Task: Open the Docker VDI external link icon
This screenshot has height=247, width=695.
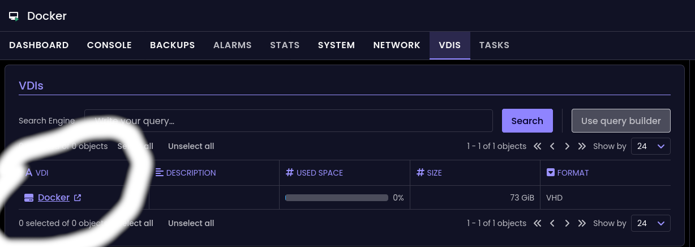Action: pos(78,198)
